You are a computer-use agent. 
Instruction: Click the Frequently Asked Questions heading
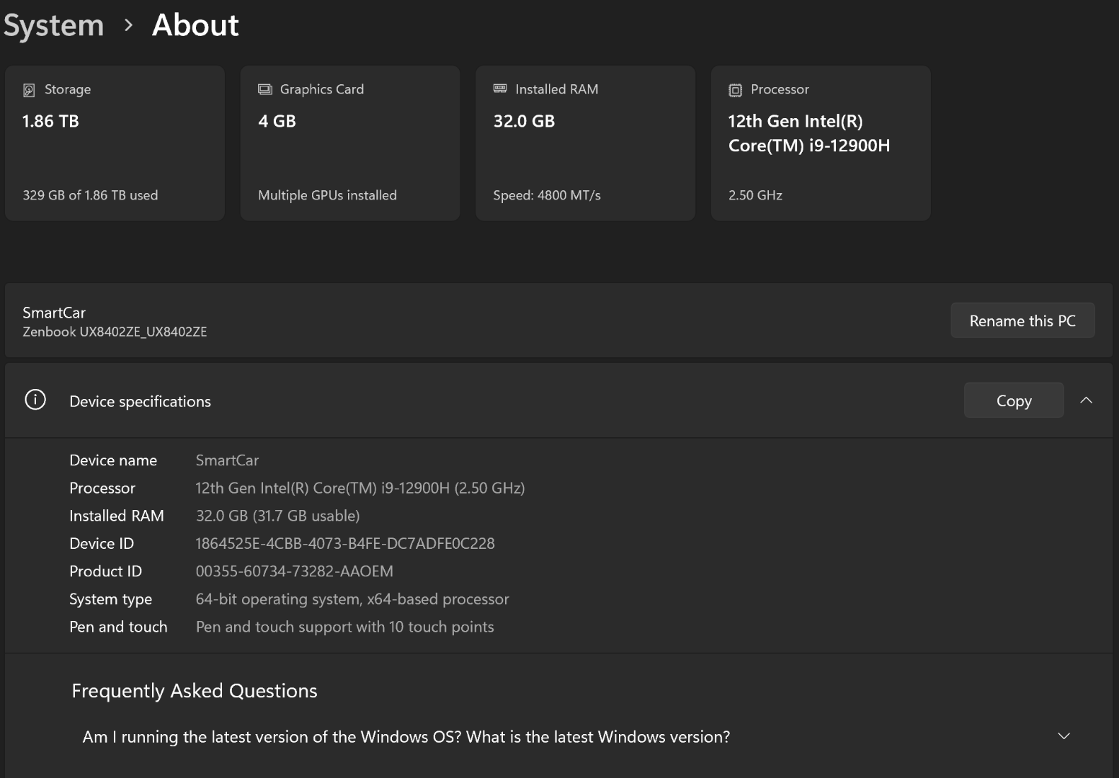195,691
